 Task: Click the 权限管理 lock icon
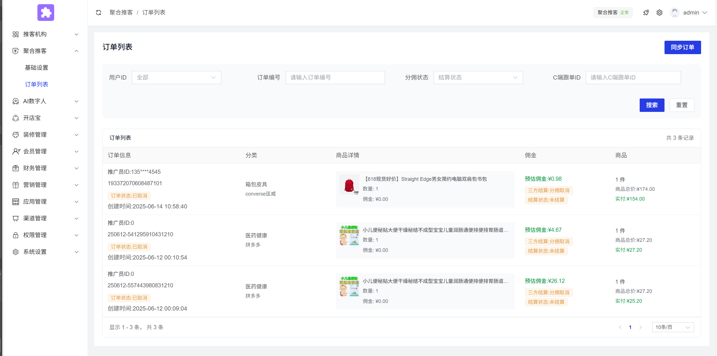(x=16, y=235)
